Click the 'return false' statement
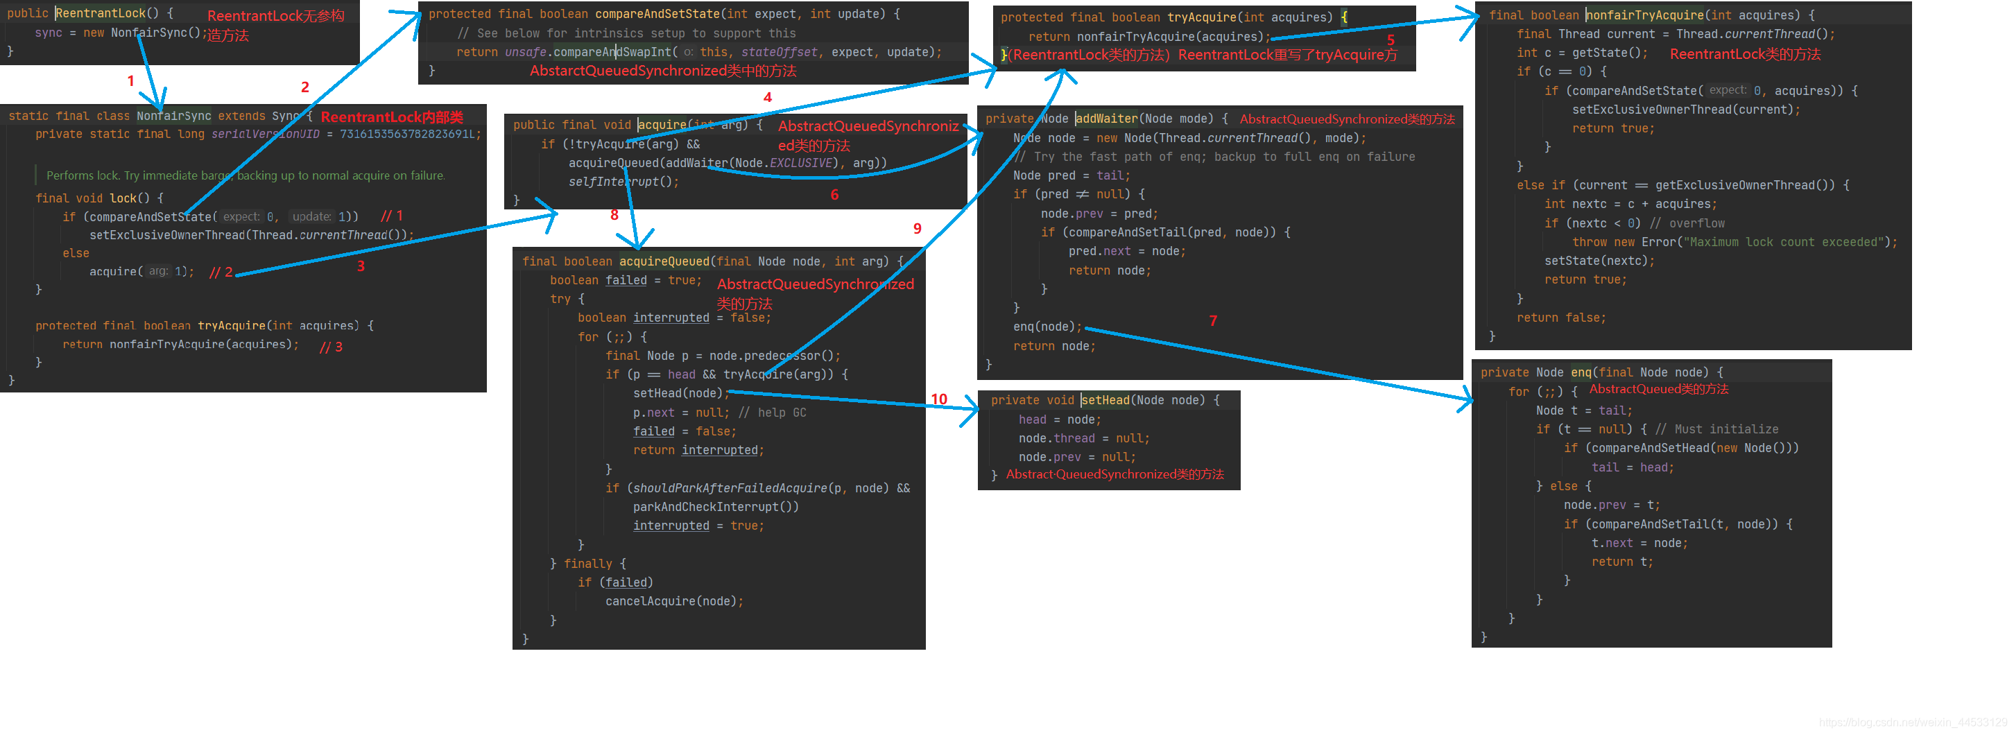Screen dimensions: 2014x735 [1561, 319]
